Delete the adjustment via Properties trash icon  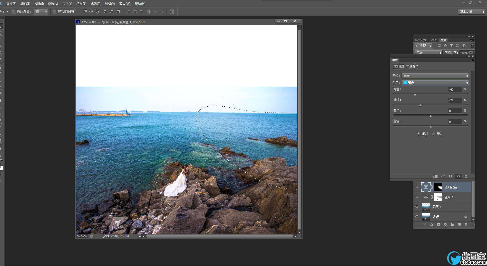(466, 176)
